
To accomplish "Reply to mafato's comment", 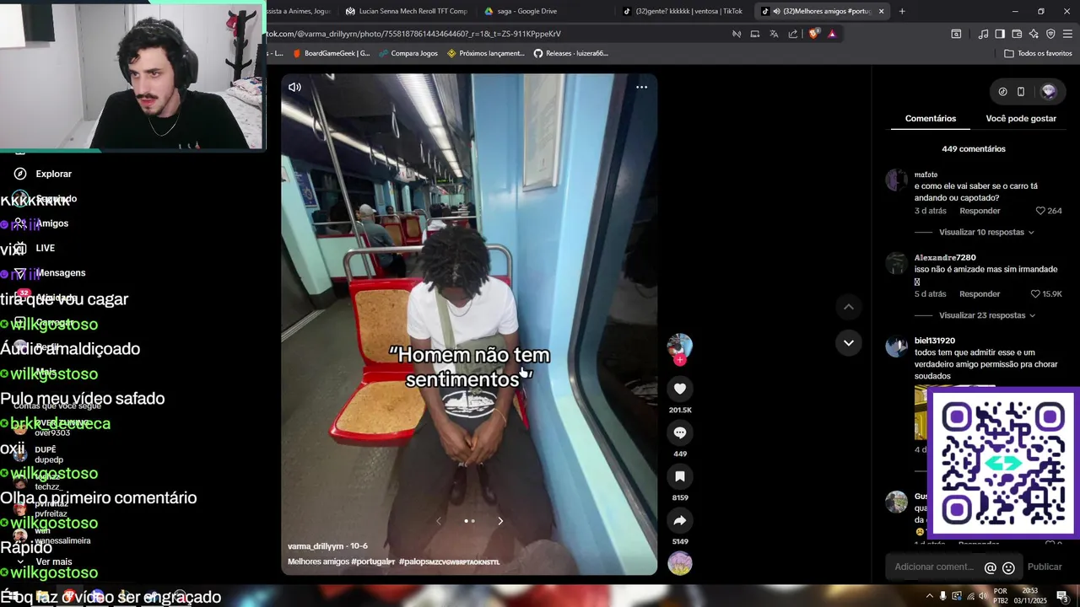I will (x=980, y=211).
